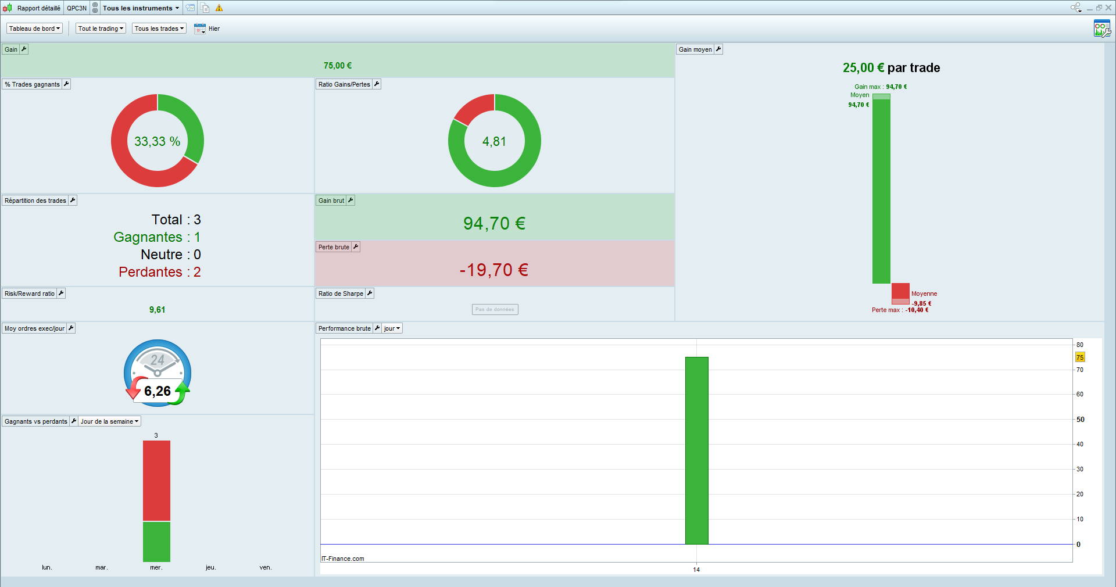Click the wrench beside % Trades gagnants
This screenshot has height=587, width=1116.
66,84
